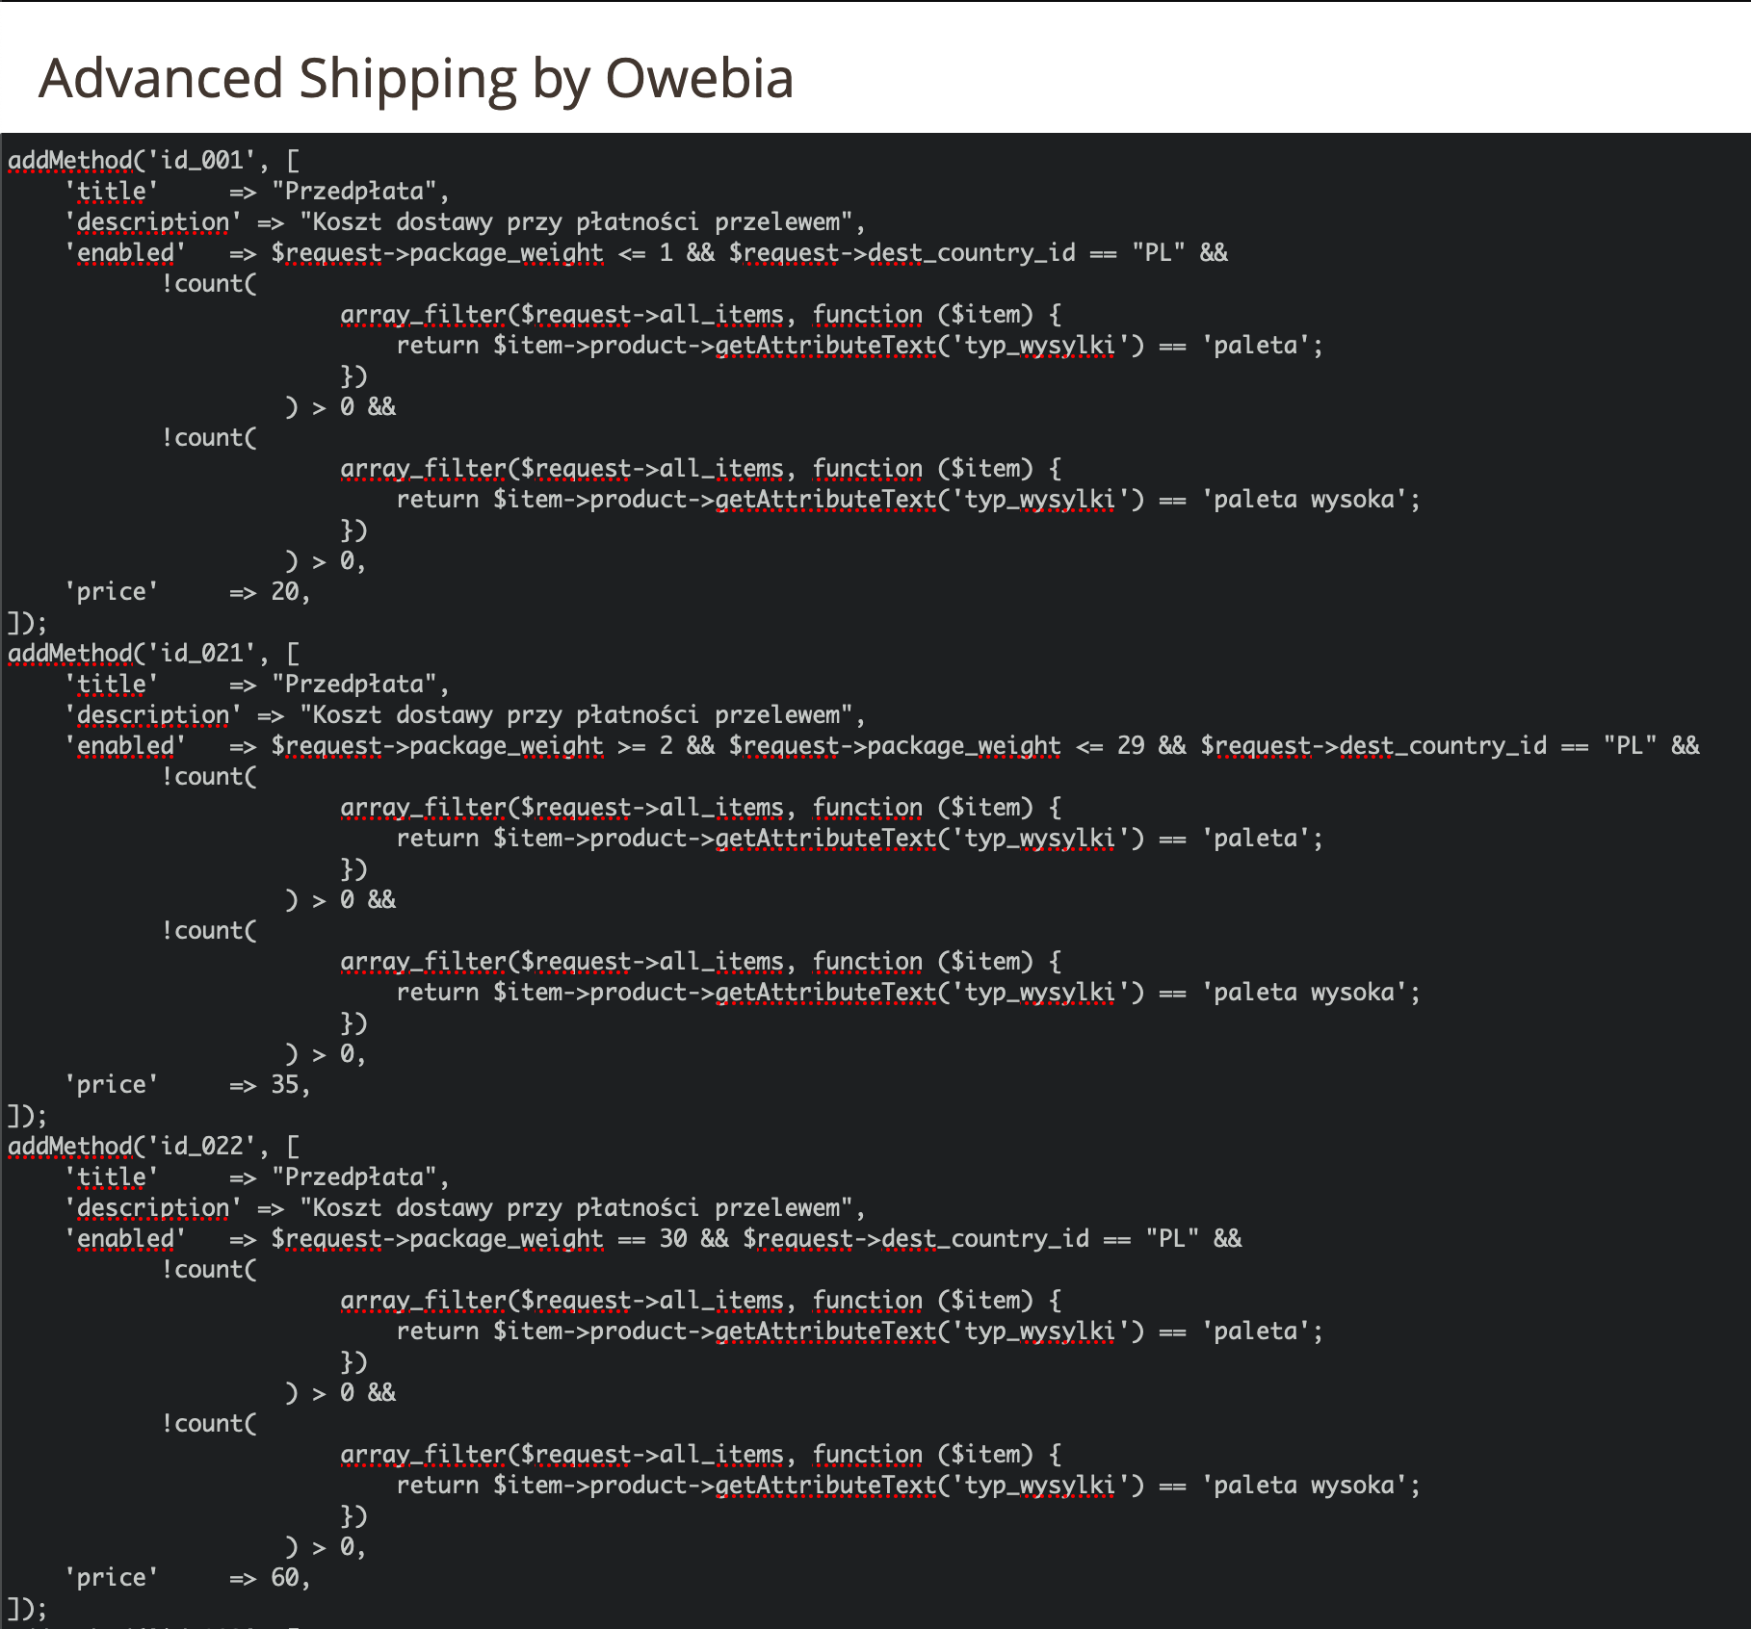The height and width of the screenshot is (1629, 1751).
Task: Click the price value 20
Action: (284, 592)
